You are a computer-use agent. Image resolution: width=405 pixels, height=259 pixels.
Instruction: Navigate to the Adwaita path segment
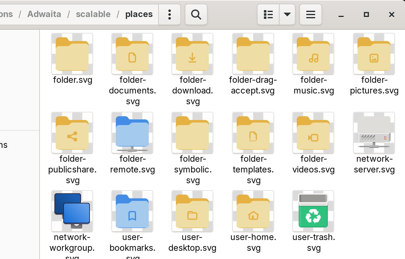coord(44,14)
